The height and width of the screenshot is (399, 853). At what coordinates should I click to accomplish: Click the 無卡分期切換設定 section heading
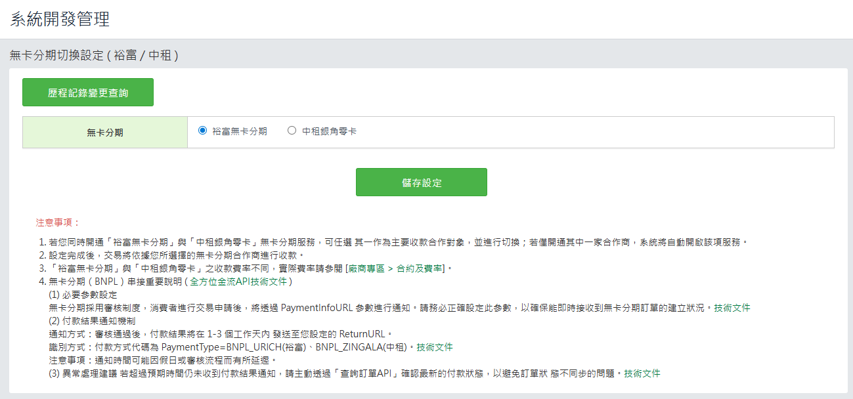click(x=94, y=56)
